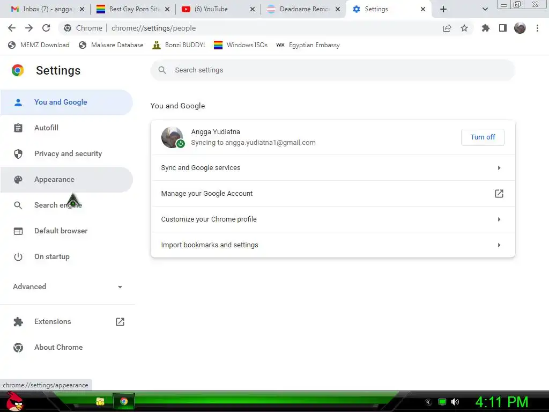Image resolution: width=549 pixels, height=412 pixels.
Task: Close the Deadname Remover tab
Action: click(338, 9)
